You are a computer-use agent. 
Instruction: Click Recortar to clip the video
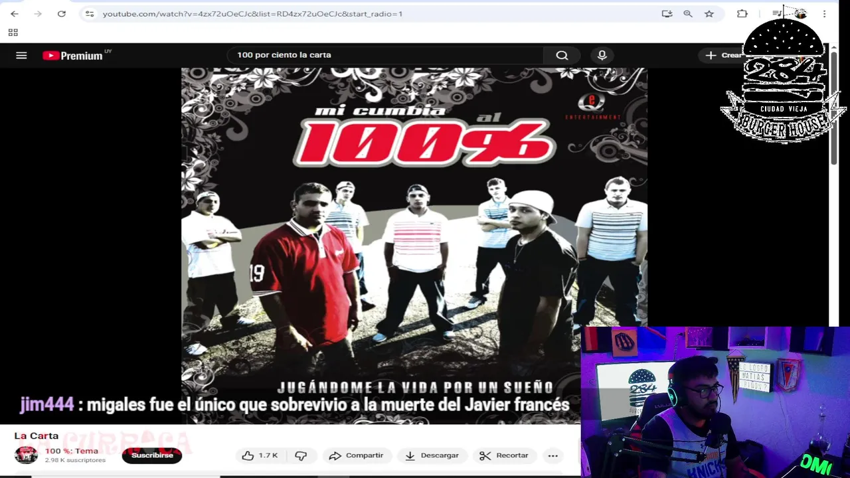click(504, 455)
